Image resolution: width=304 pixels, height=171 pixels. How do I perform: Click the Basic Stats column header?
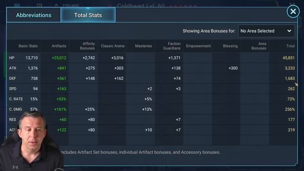28,46
